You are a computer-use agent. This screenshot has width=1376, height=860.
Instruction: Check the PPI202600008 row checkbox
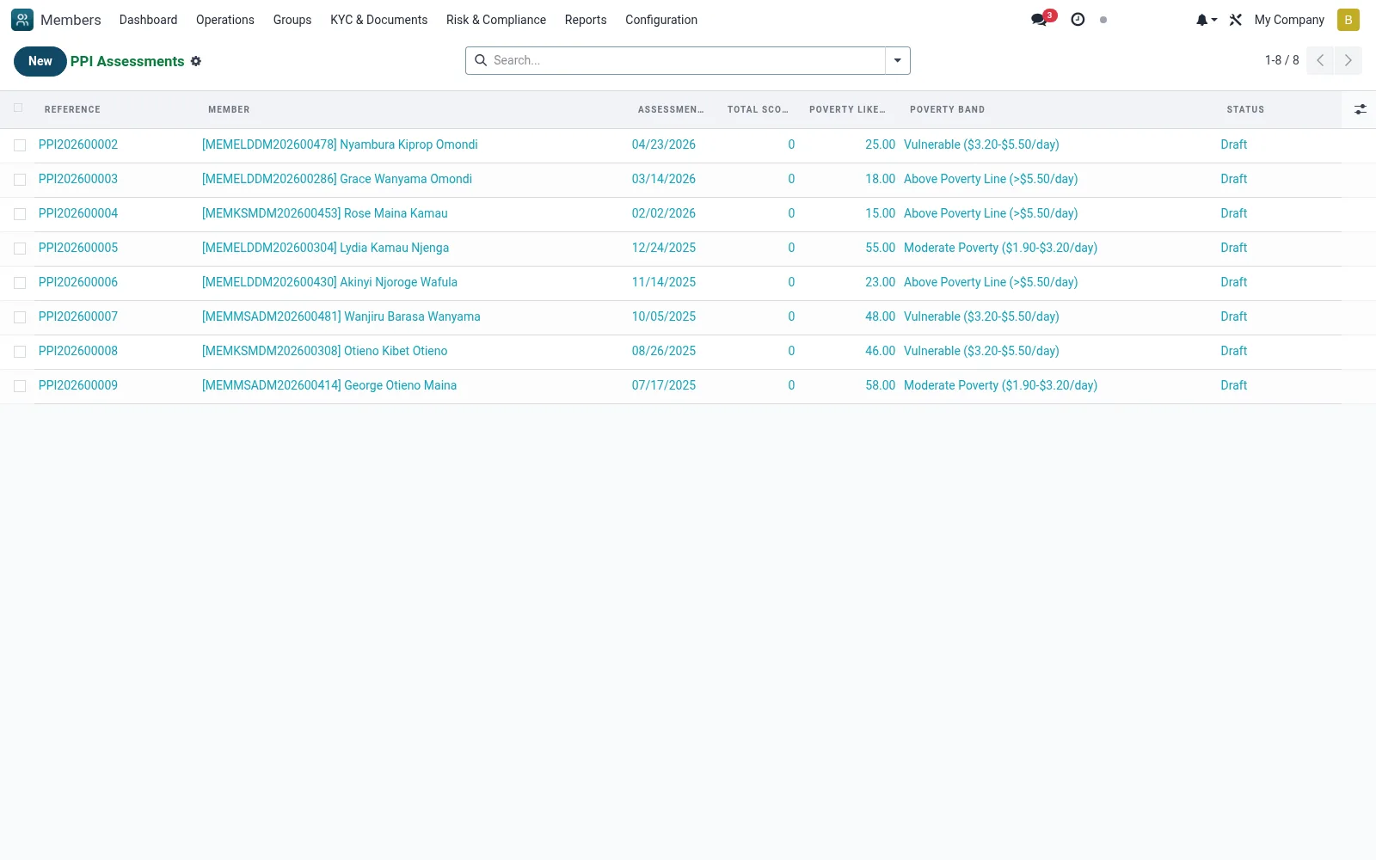pos(20,352)
